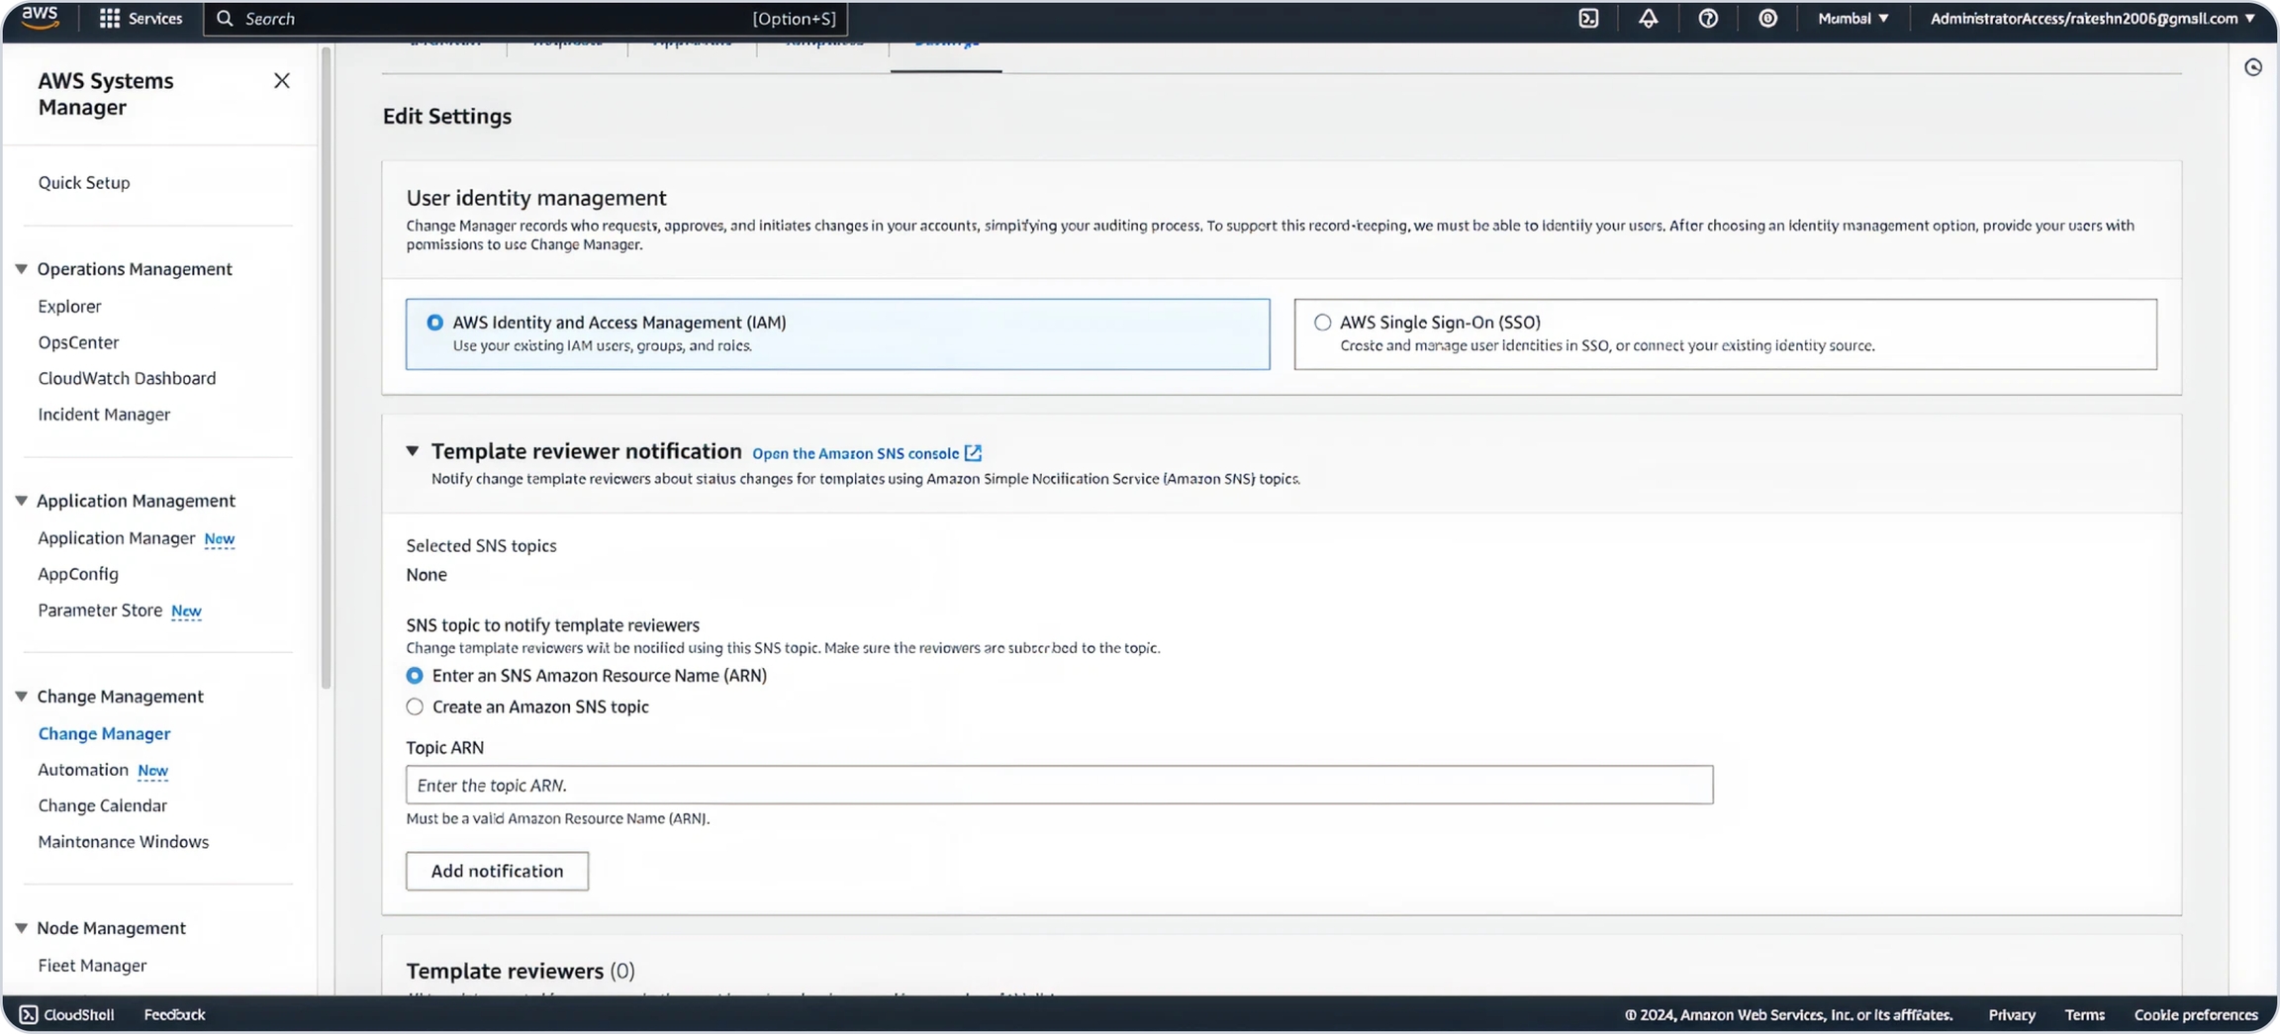Screen dimensions: 2280x1034
Task: Open the Services grid menu
Action: (x=140, y=18)
